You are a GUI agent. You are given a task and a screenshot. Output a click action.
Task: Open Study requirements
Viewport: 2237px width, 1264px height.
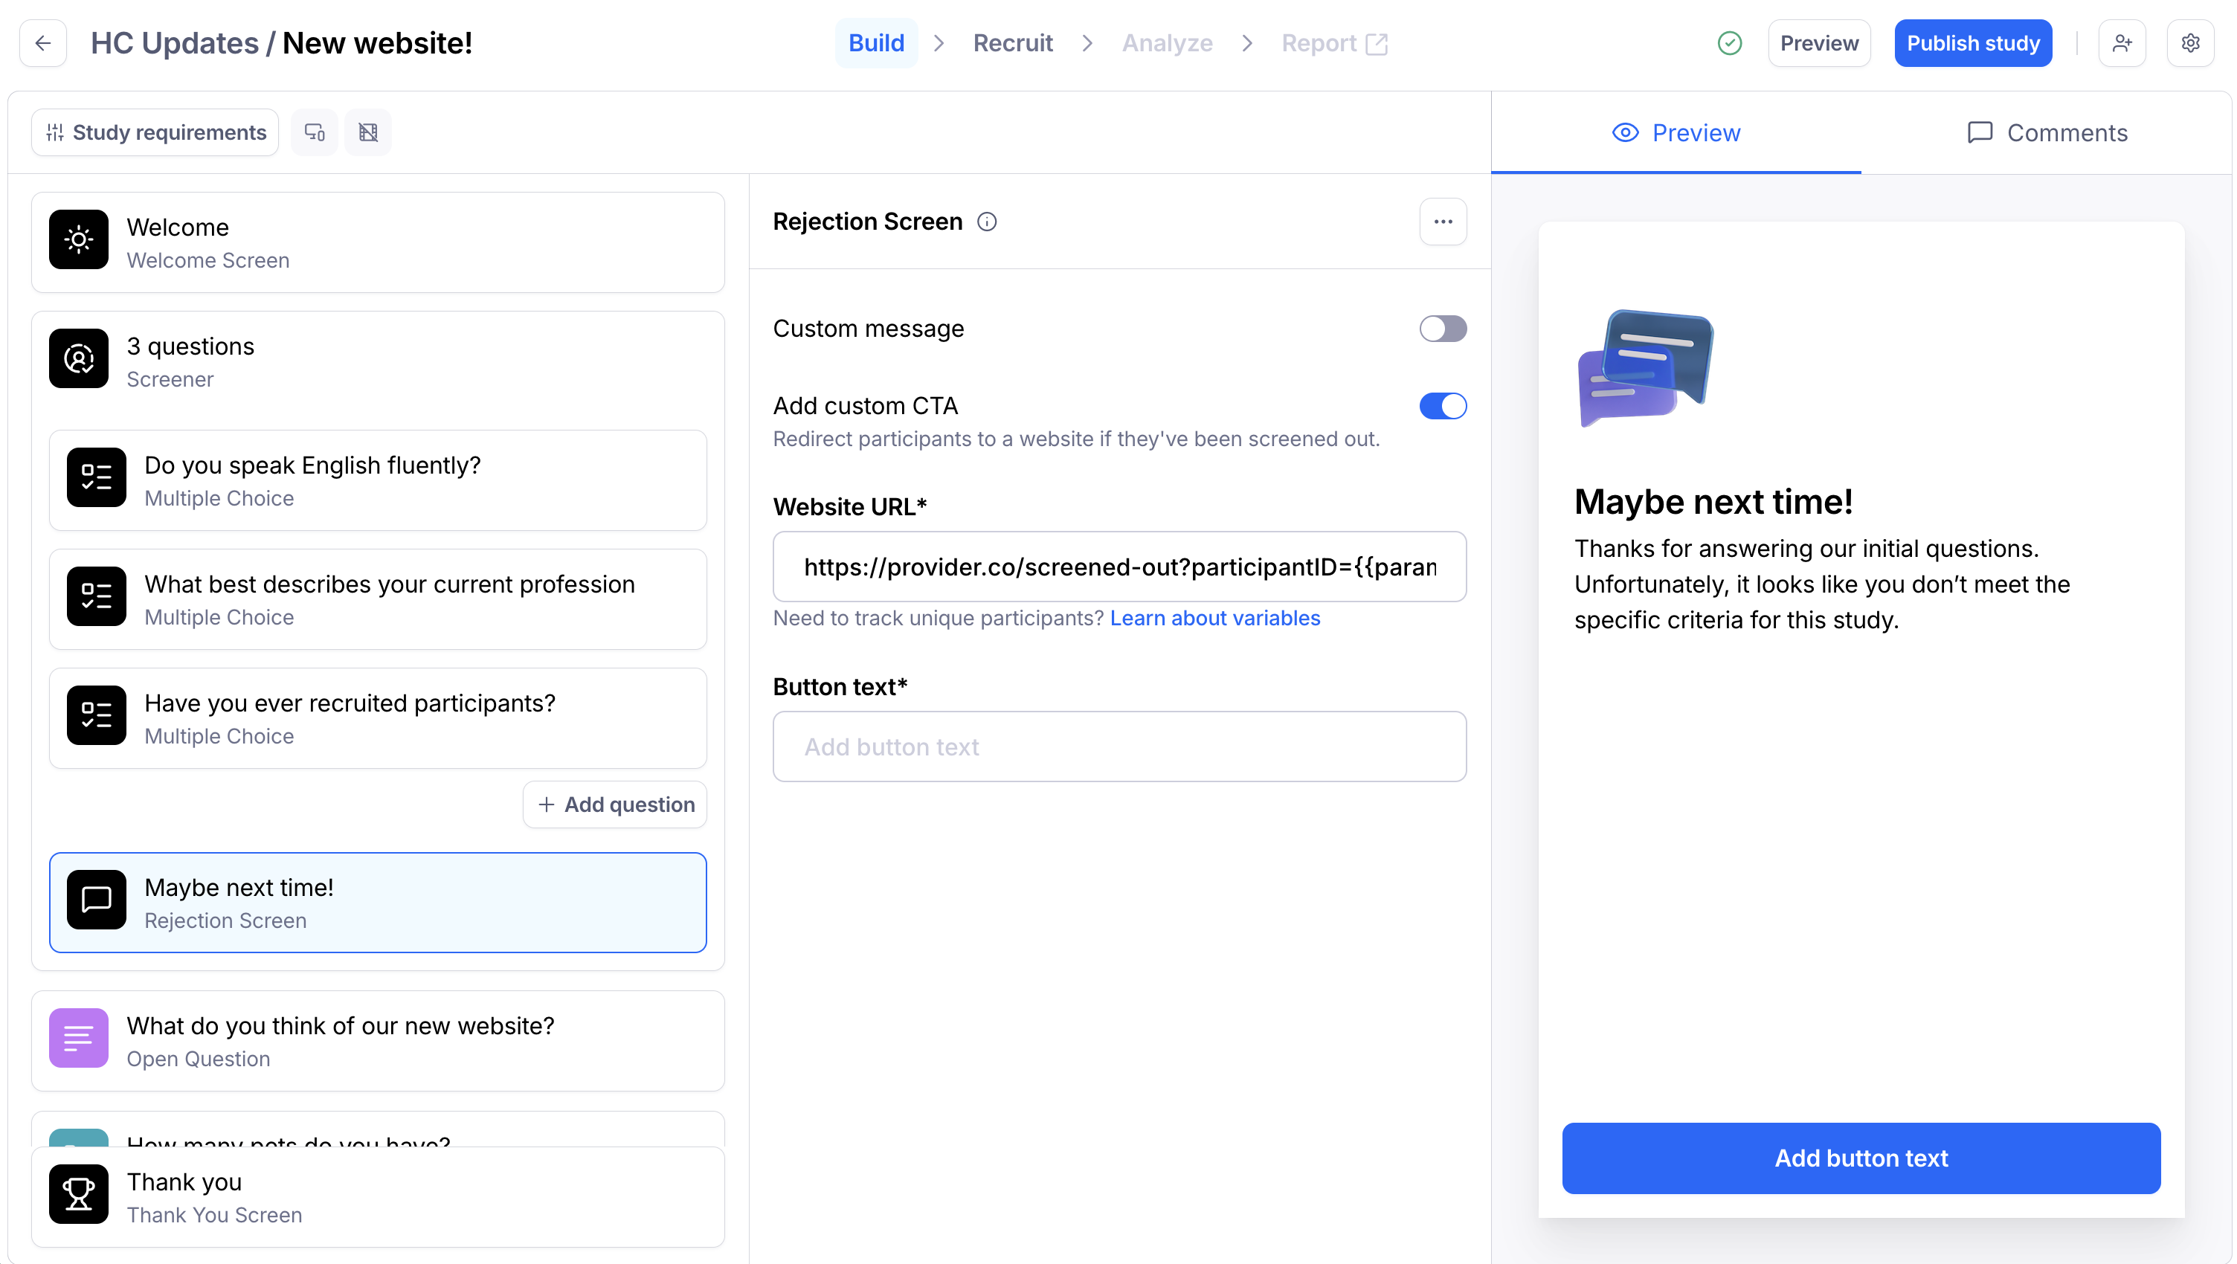pos(155,132)
